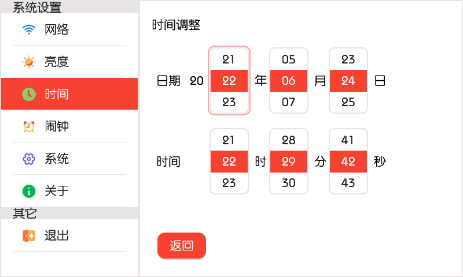Select year value 21 in year picker

tap(229, 59)
